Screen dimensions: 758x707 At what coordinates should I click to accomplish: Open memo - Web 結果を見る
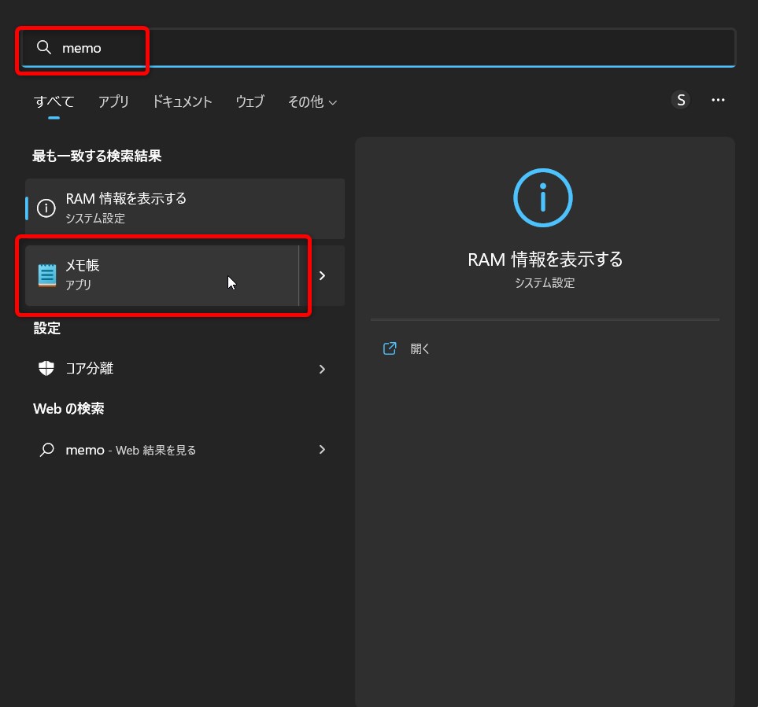coord(185,450)
